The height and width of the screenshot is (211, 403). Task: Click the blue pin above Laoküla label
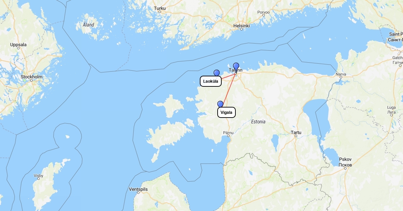click(x=217, y=73)
